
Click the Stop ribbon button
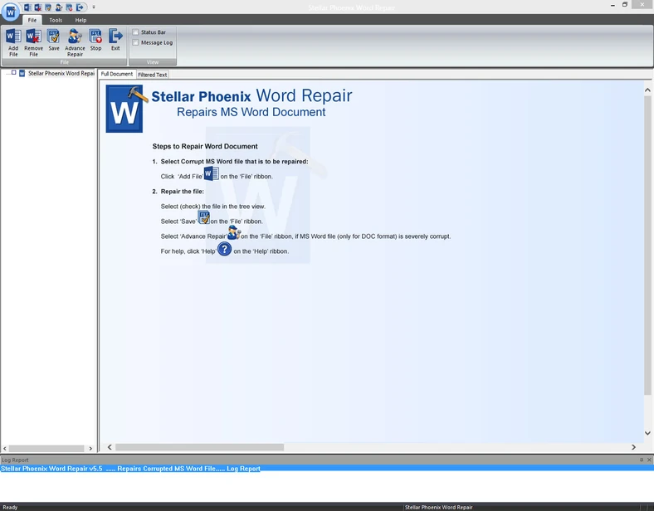95,40
